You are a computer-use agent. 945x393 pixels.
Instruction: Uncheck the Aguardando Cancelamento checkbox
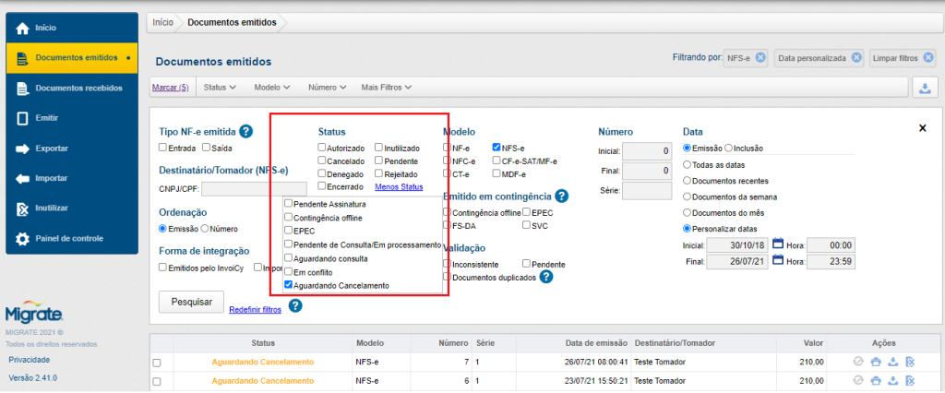click(289, 286)
